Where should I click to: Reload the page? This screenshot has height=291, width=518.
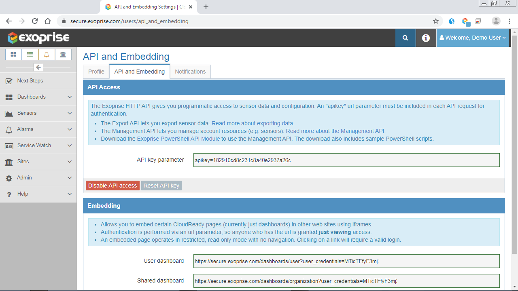(35, 21)
